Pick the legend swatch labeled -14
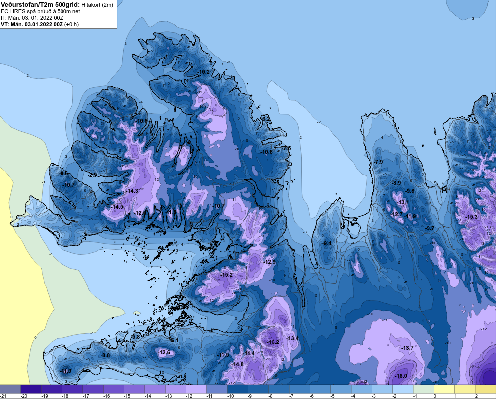The height and width of the screenshot is (399, 496). 155,389
